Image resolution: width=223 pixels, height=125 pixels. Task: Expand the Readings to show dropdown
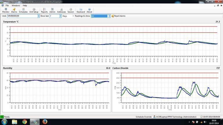[109, 16]
